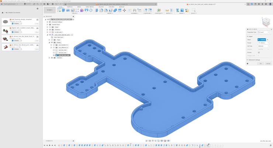Click the home icon in data panel breadcrumb
The width and height of the screenshot is (273, 148).
[x=3, y=13]
